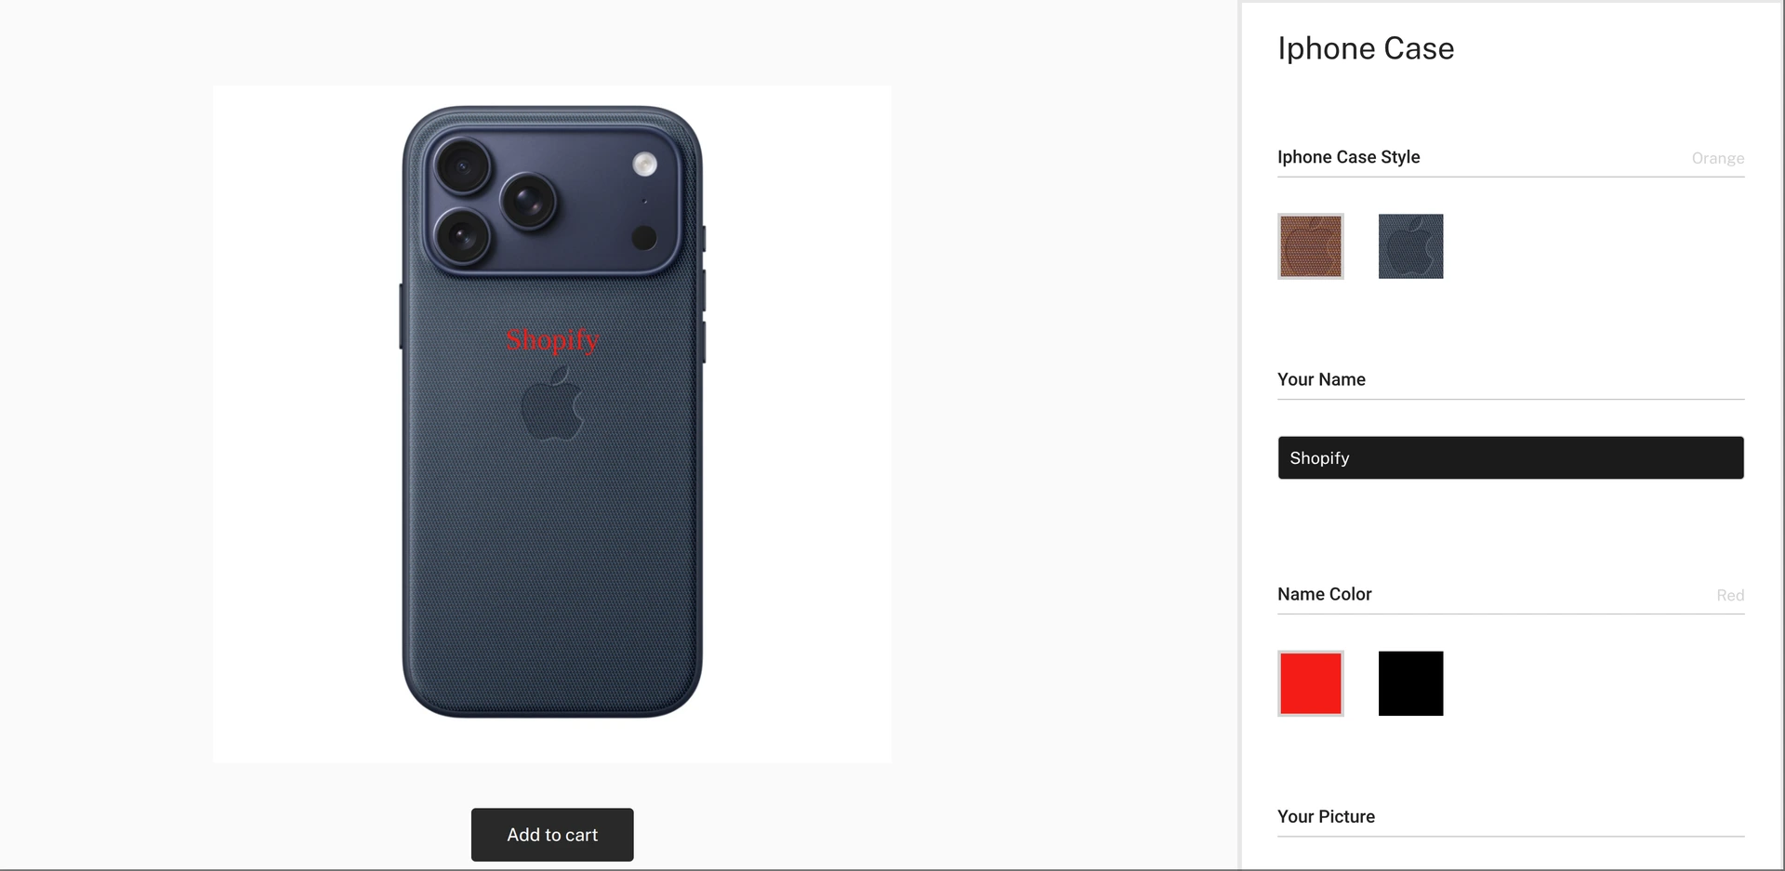Click the Your Picture section heading
This screenshot has height=871, width=1785.
pyautogui.click(x=1326, y=816)
